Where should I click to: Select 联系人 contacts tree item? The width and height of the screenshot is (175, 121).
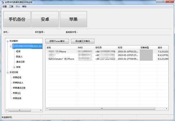click(19, 57)
